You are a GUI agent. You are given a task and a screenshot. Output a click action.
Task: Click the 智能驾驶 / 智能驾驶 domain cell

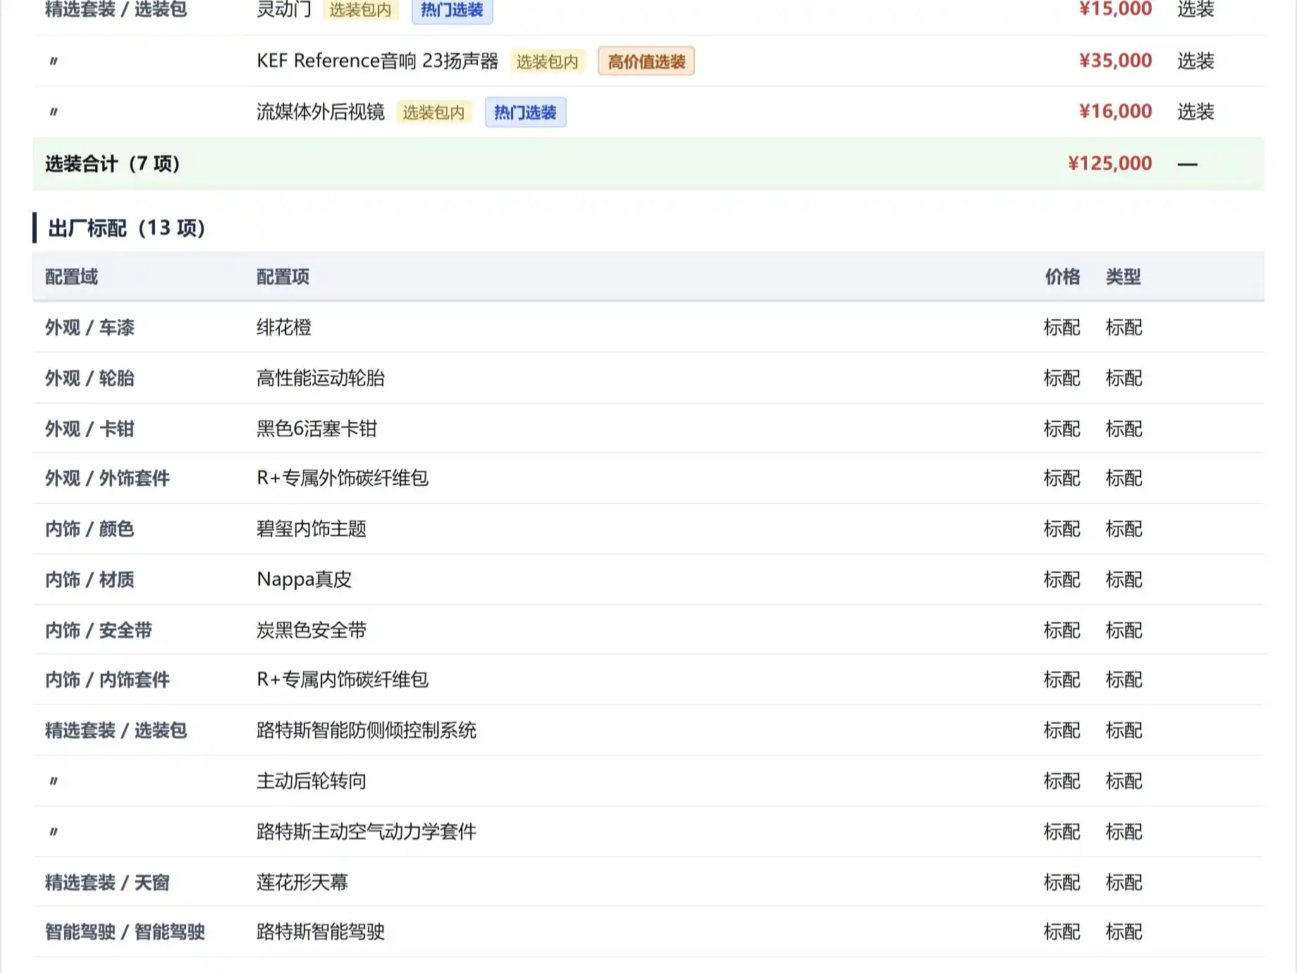[125, 932]
